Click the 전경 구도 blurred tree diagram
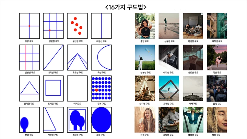Image resolution: width=247 pixels, height=139 pixels. pos(30,120)
